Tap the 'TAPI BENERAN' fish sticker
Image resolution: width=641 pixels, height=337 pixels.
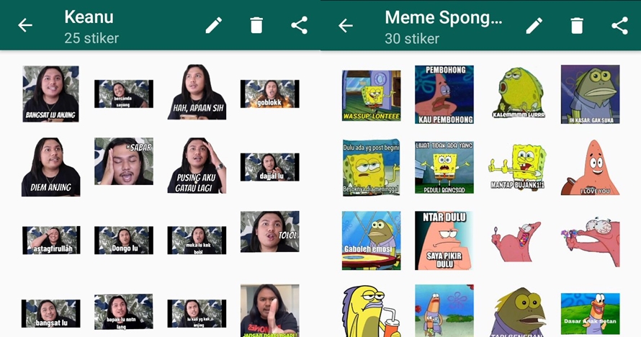pyautogui.click(x=517, y=313)
